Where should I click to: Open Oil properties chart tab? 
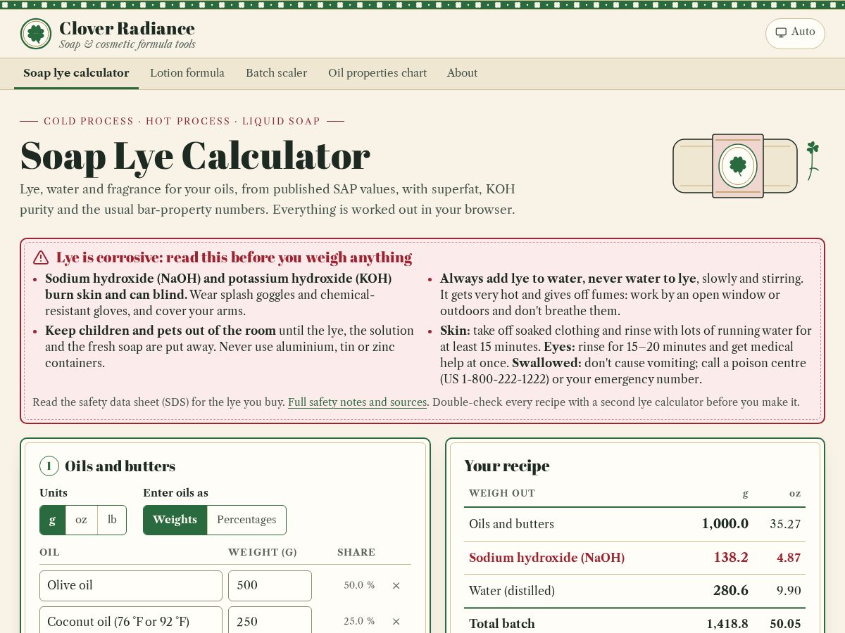pos(377,73)
